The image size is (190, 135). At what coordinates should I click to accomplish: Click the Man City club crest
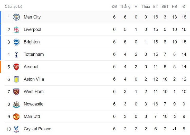[x=16, y=17]
